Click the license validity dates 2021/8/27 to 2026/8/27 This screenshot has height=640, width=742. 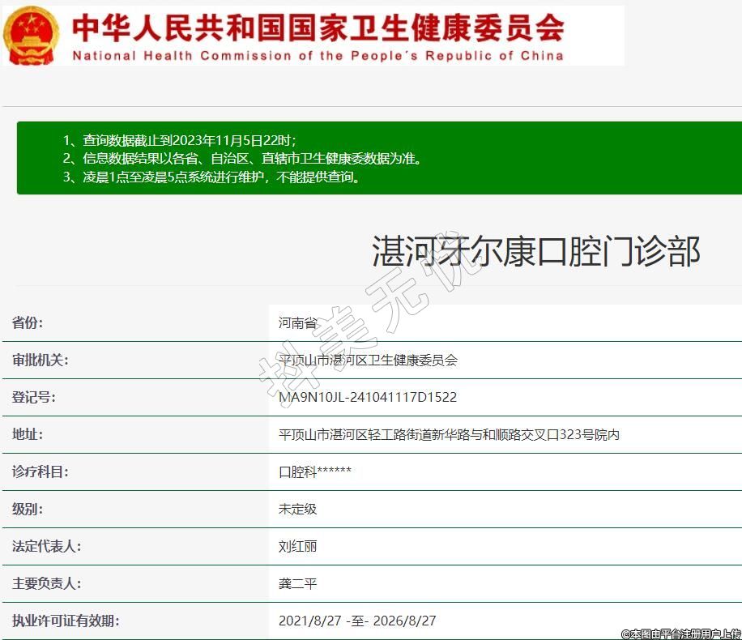pyautogui.click(x=357, y=621)
